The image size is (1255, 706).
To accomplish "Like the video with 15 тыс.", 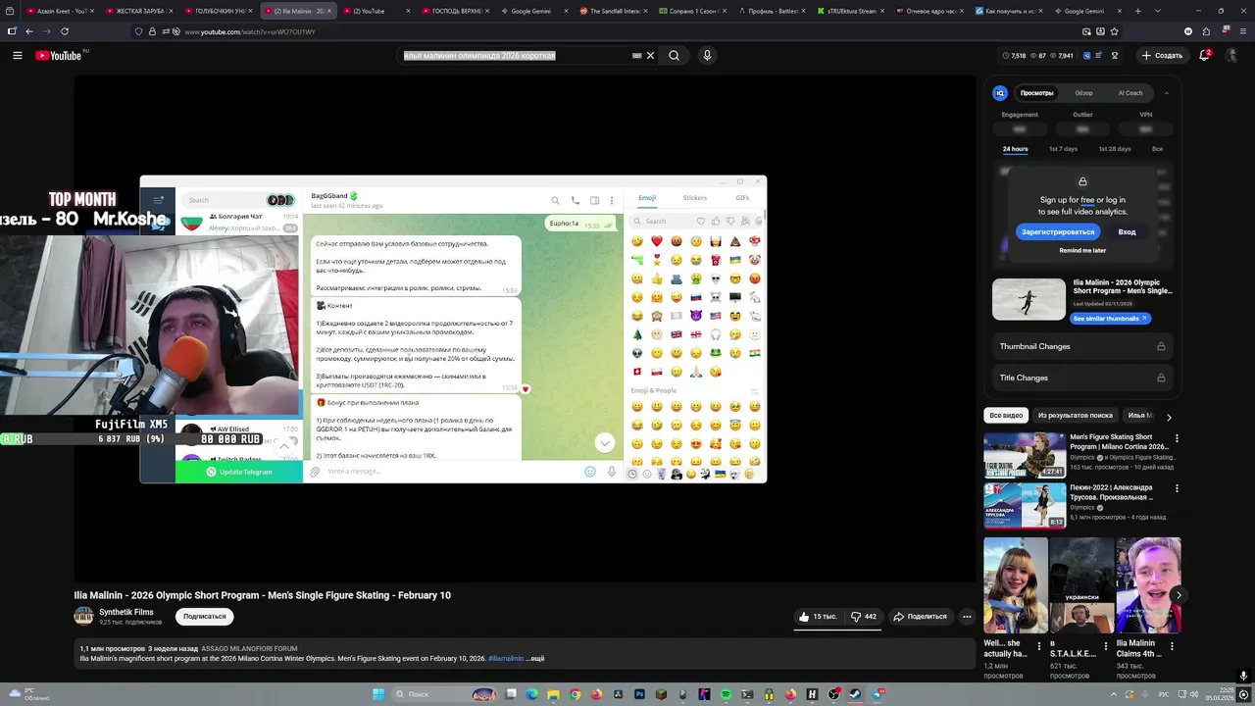I will coord(818,617).
